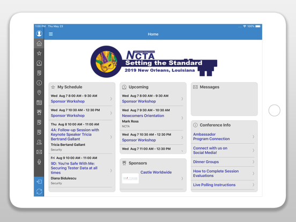The height and width of the screenshot is (222, 296).
Task: Expand chevron for Ambassador Program Connection
Action: tap(253, 137)
